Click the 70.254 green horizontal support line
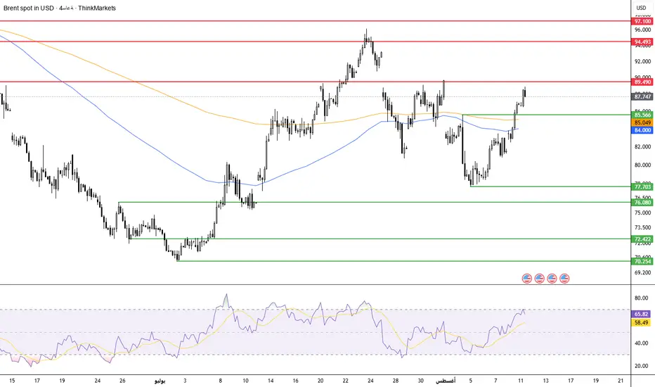The width and height of the screenshot is (655, 387). click(403, 261)
